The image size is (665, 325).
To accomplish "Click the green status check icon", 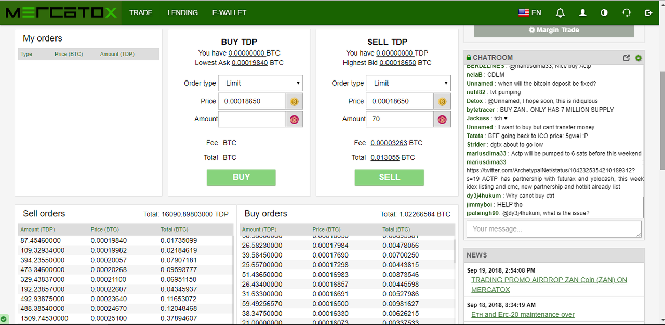I will point(4,319).
